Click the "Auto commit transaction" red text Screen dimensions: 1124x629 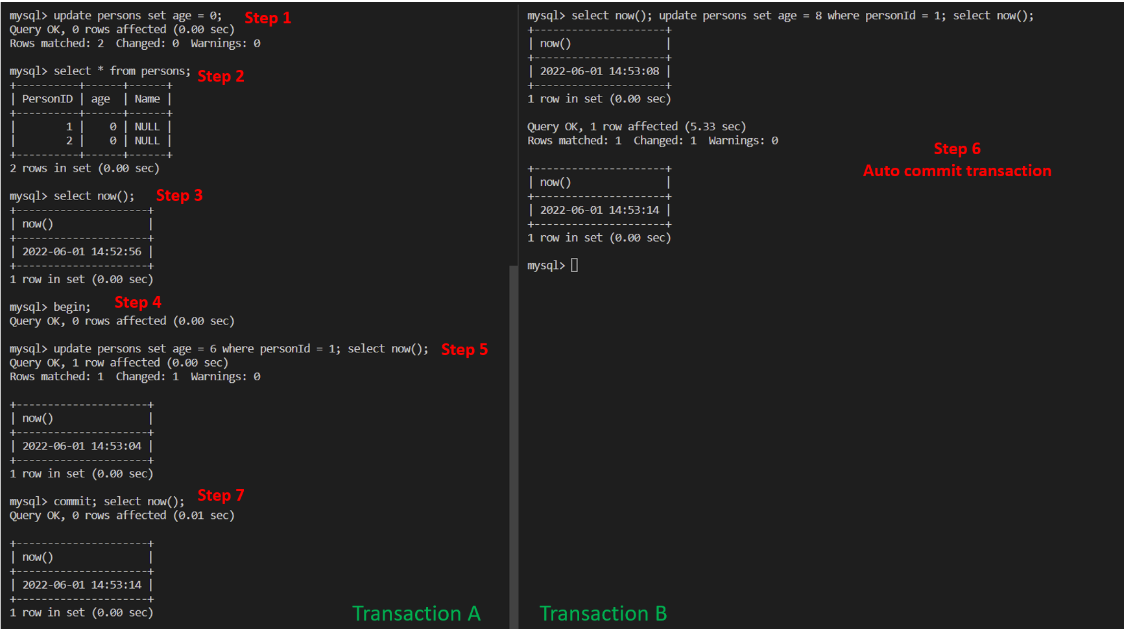pyautogui.click(x=957, y=171)
